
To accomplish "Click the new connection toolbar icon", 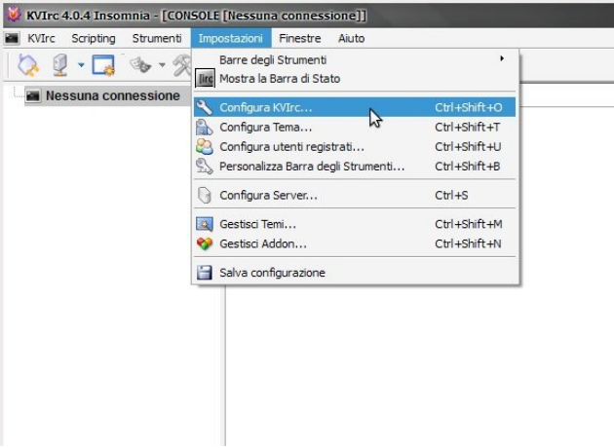I will (x=28, y=65).
